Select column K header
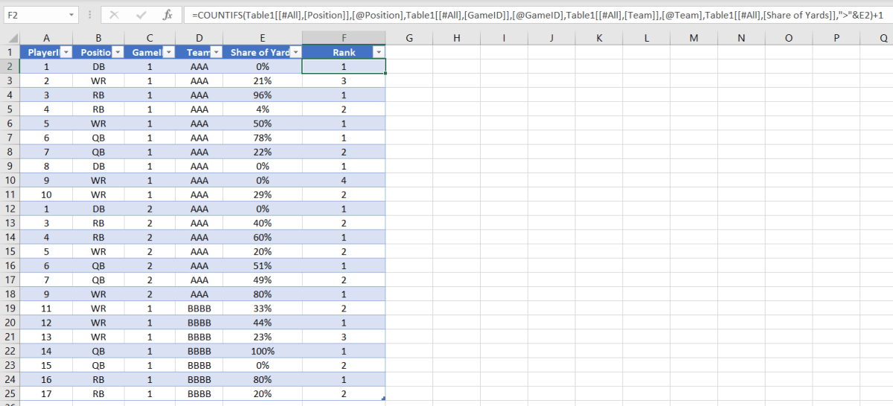Image resolution: width=893 pixels, height=406 pixels. [x=599, y=38]
